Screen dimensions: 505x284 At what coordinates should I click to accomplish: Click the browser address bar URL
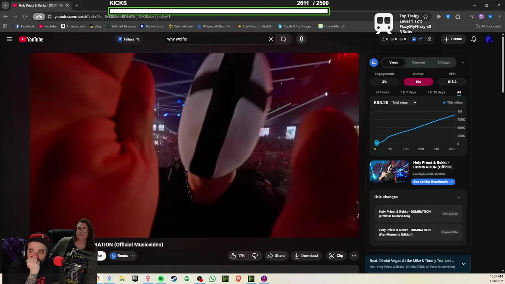pos(112,17)
